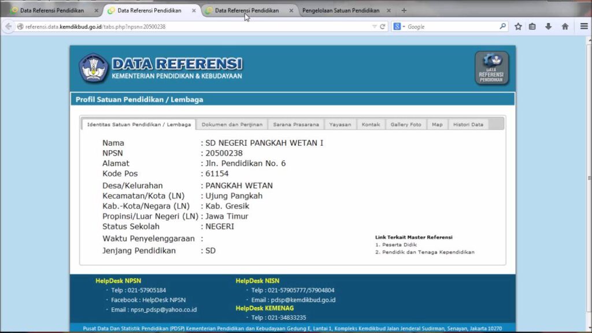Expand the Google search engine dropdown
Screen dimensions: 592x333
(399, 27)
